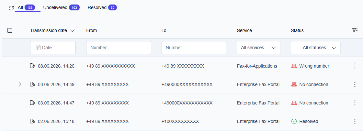Image resolution: width=363 pixels, height=131 pixels.
Task: Click Enterprise Fax Portal on 14:49 row
Action: point(258,84)
